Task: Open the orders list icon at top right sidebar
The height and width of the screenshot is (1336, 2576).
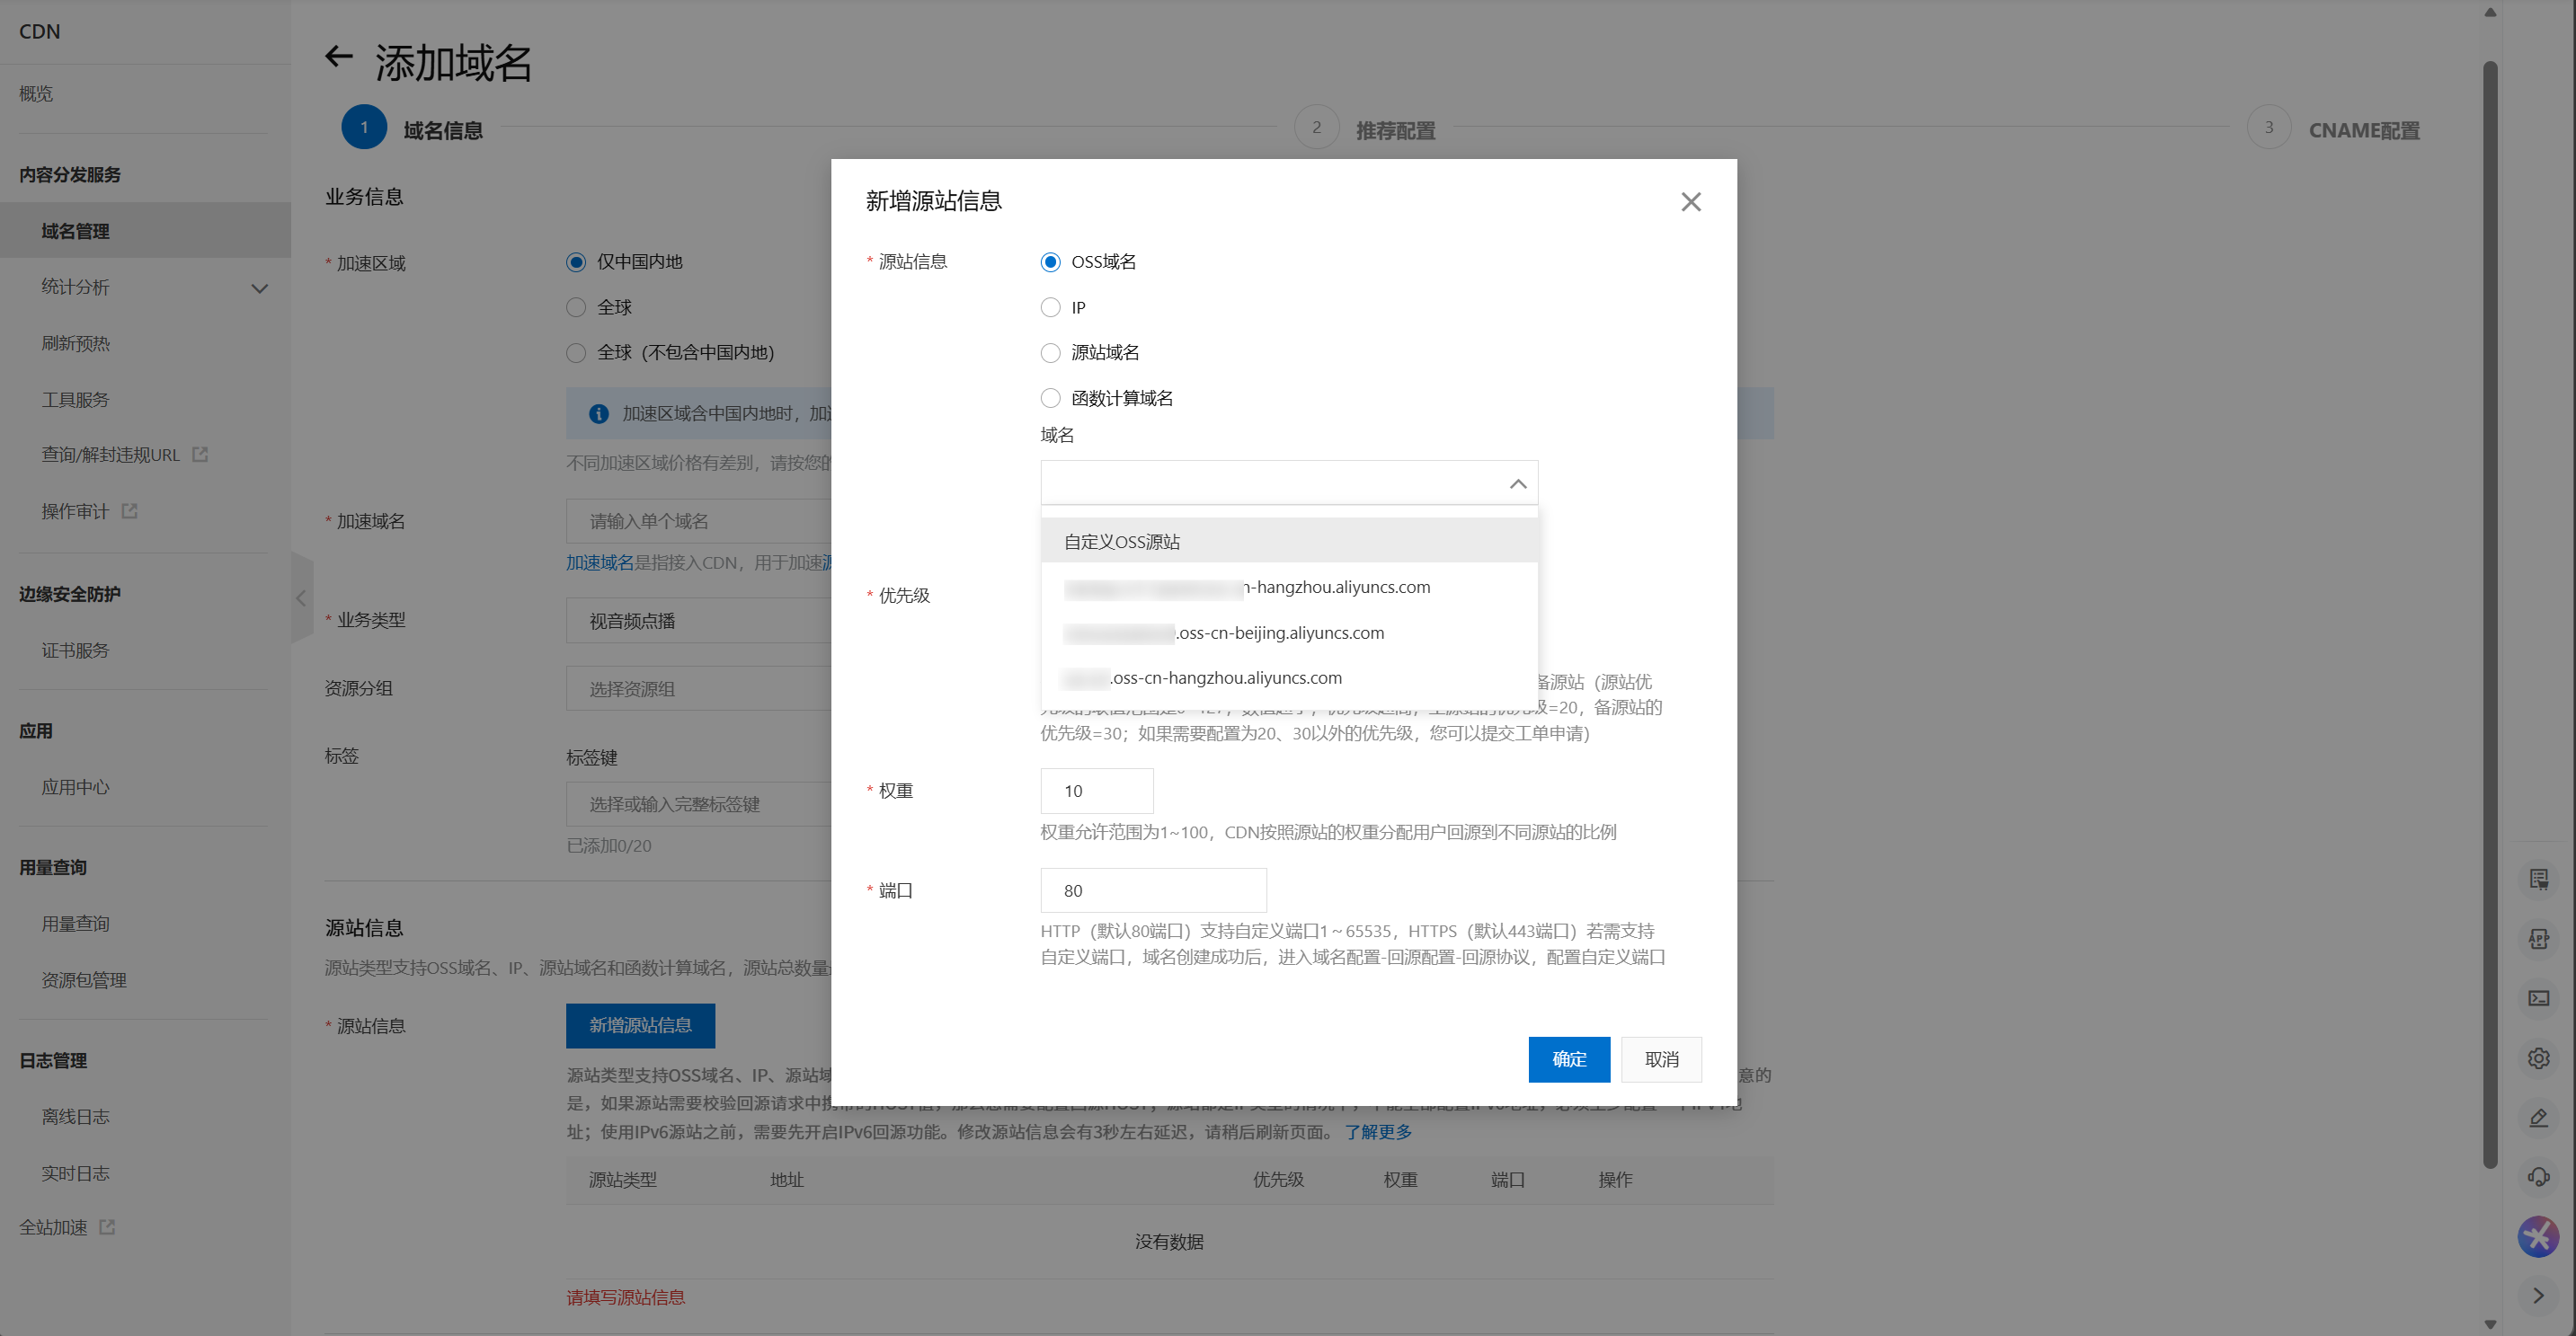Action: point(2539,879)
